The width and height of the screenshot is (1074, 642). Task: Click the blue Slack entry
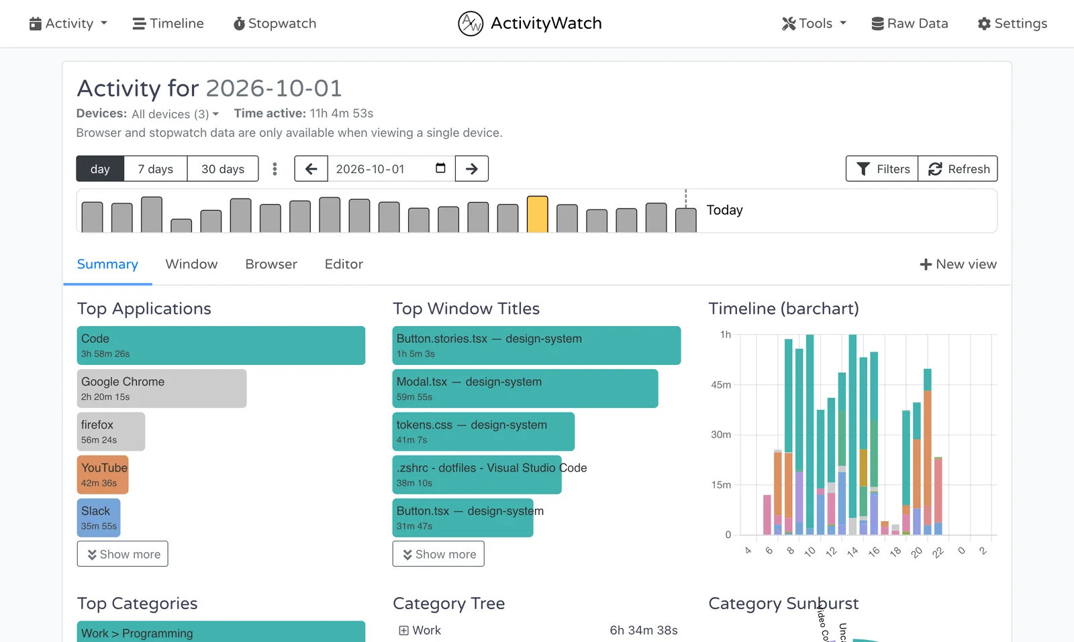tap(99, 517)
